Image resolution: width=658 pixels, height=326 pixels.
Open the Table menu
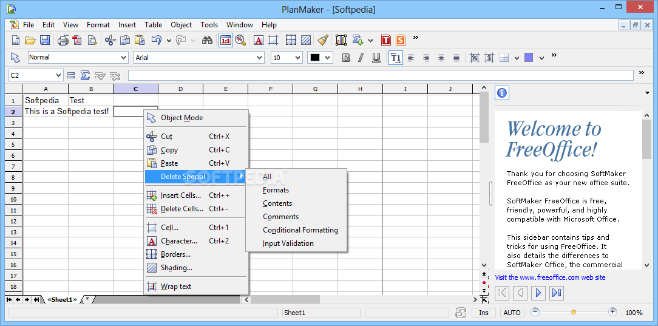coord(153,25)
